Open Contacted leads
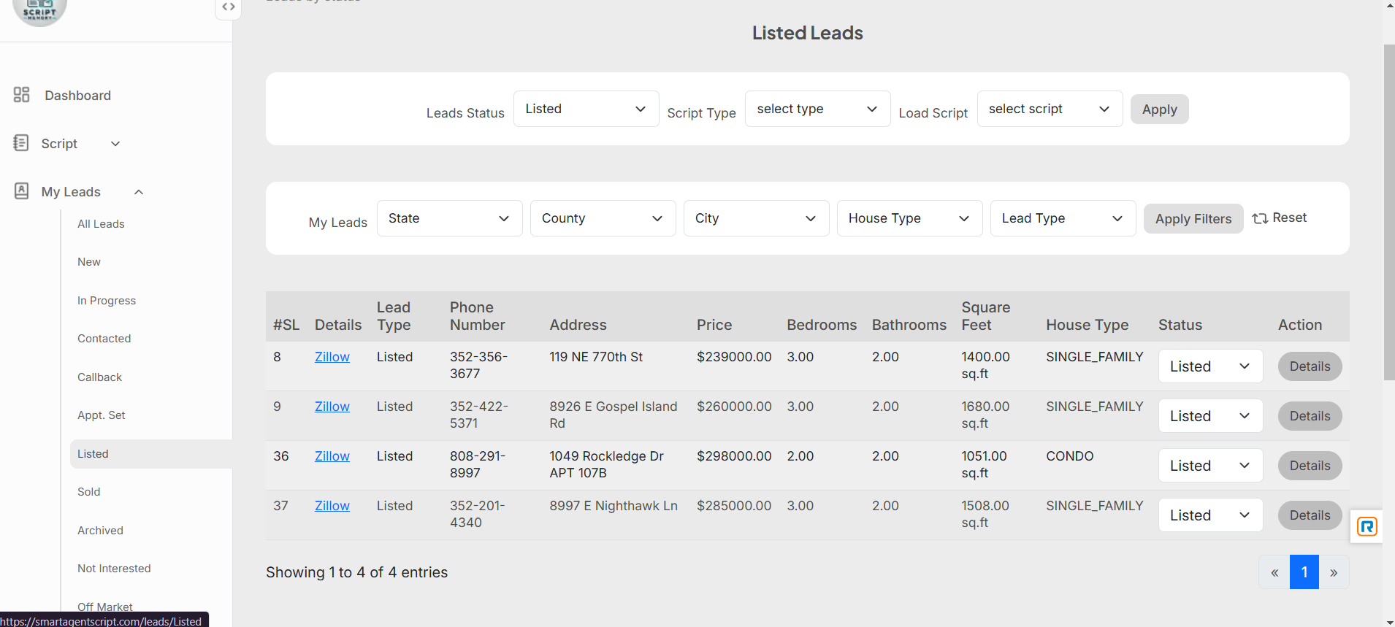Viewport: 1395px width, 627px height. click(104, 339)
